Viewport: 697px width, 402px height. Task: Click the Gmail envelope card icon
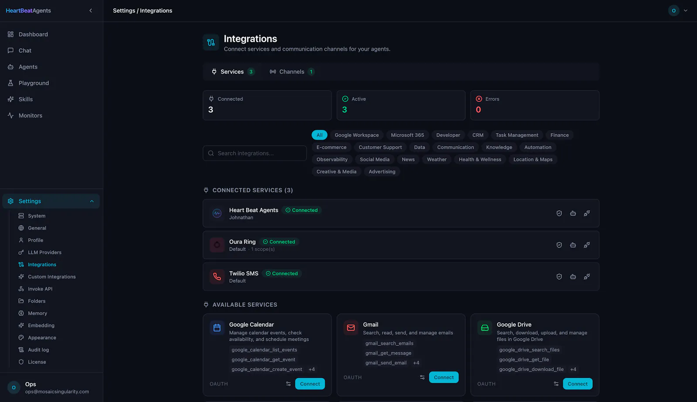pyautogui.click(x=351, y=328)
